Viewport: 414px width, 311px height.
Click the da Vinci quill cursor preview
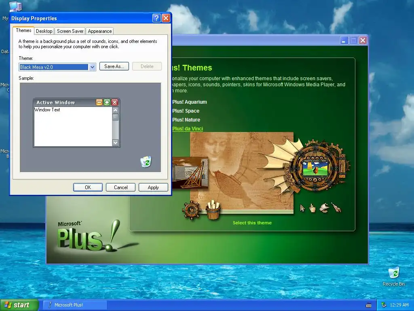point(337,208)
